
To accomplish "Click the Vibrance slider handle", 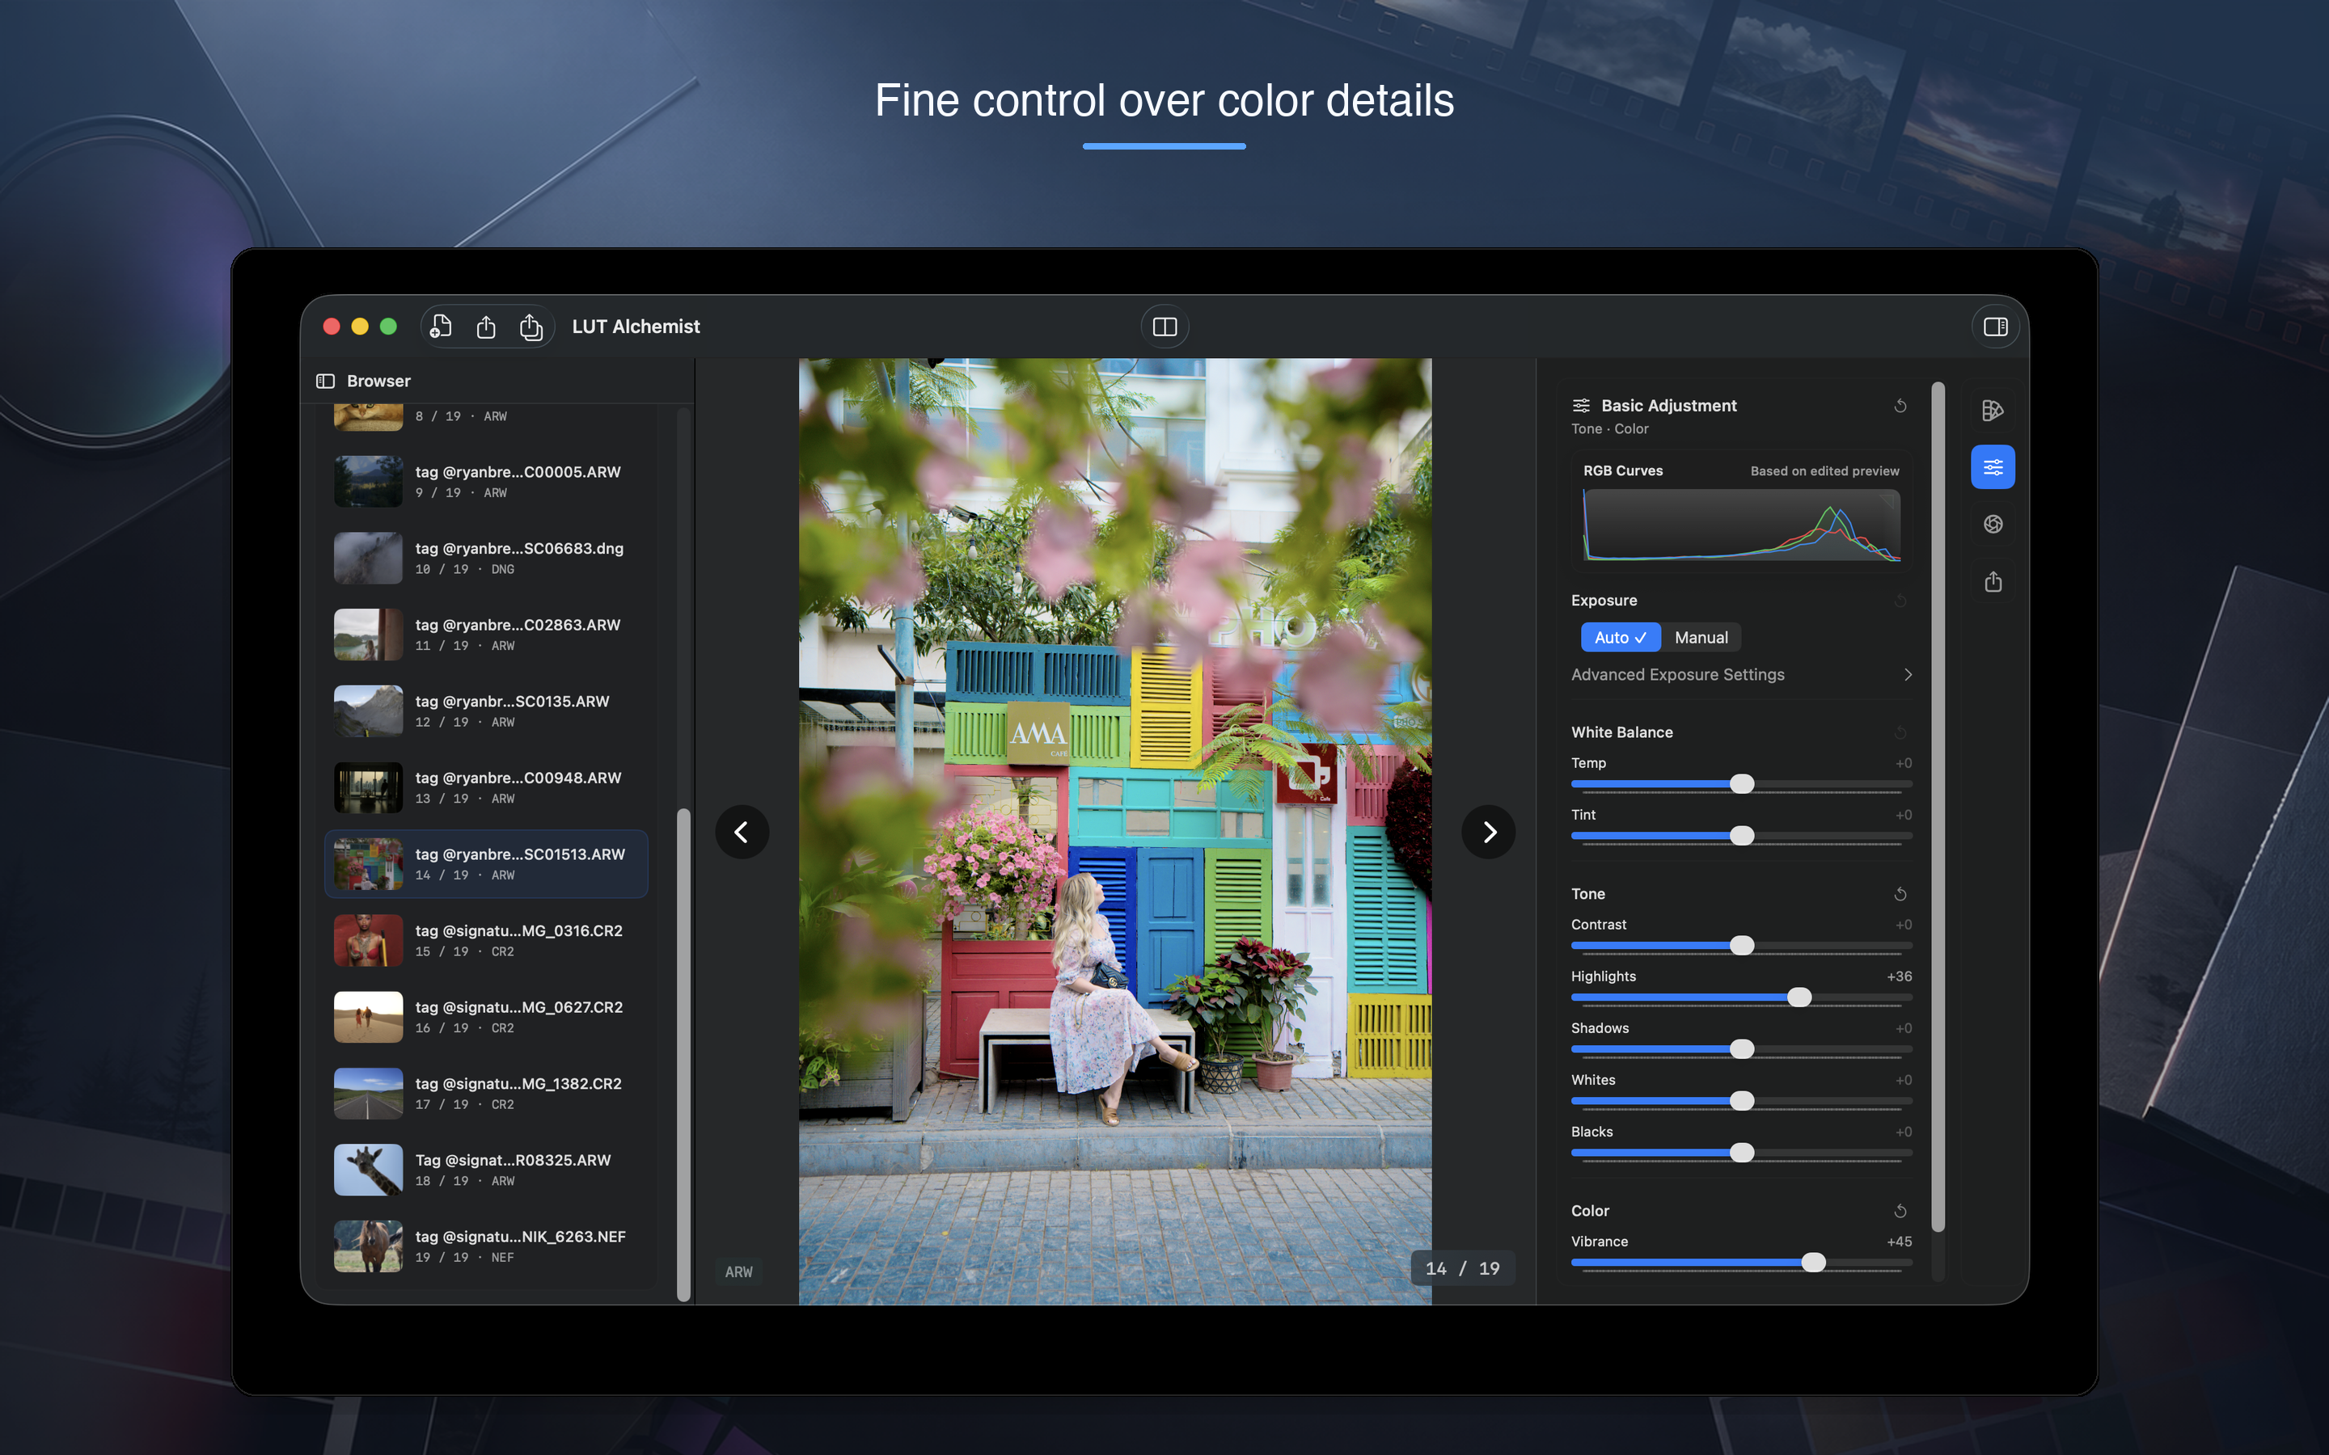I will (1813, 1263).
